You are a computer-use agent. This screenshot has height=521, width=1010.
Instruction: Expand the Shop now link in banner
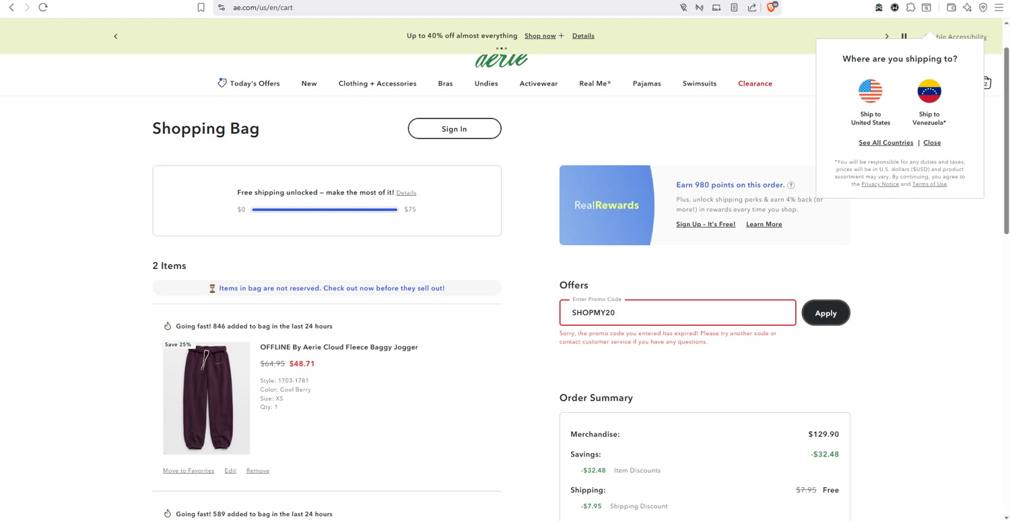click(544, 36)
